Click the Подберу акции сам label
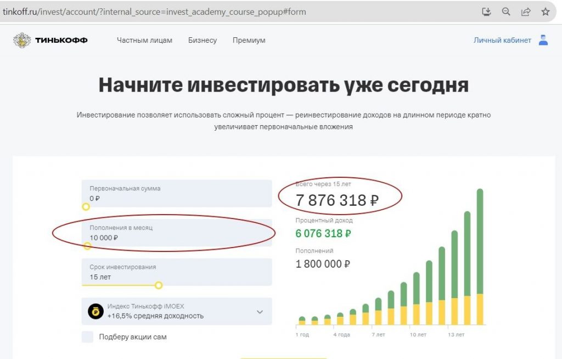Viewport: 562px width, 359px height. pyautogui.click(x=133, y=336)
